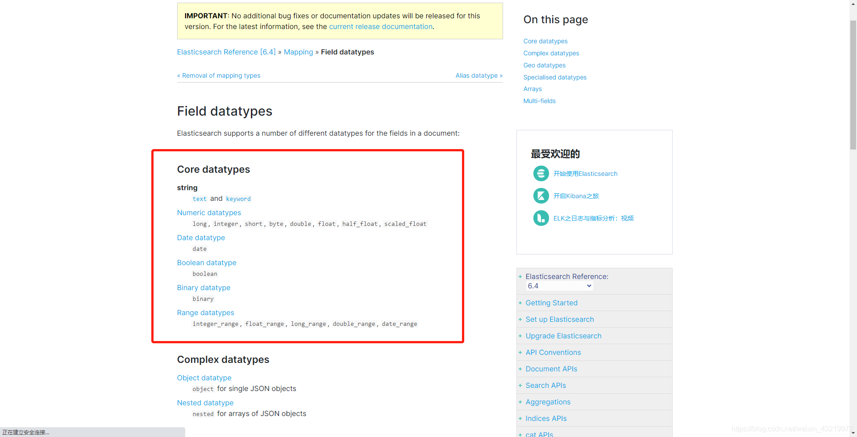The height and width of the screenshot is (437, 857).
Task: Click the Kibana logo icon
Action: pos(541,196)
